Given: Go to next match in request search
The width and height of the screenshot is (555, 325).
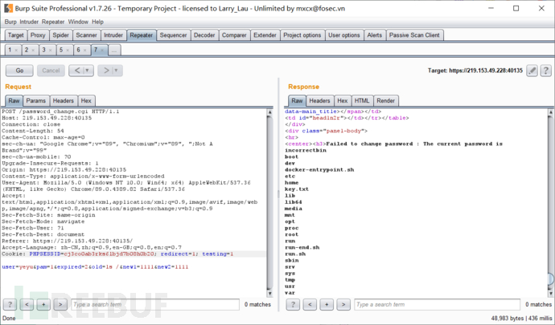Looking at the screenshot, I should point(60,304).
